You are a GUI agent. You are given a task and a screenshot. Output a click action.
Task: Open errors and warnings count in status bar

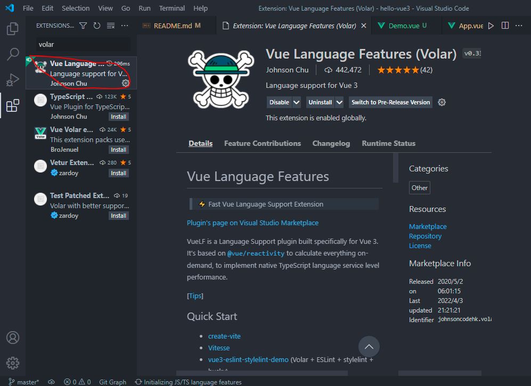pyautogui.click(x=77, y=382)
